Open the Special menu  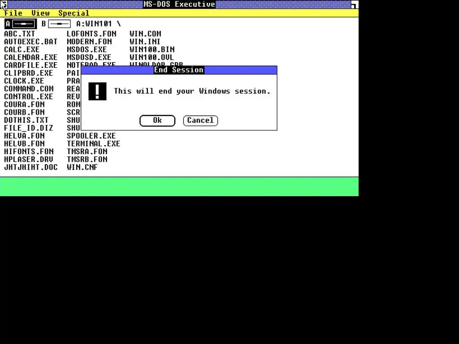(x=74, y=13)
